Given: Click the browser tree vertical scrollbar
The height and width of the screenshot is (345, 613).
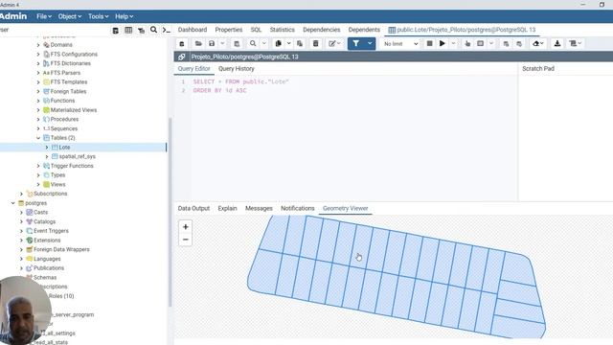Looking at the screenshot, I should click(x=170, y=212).
